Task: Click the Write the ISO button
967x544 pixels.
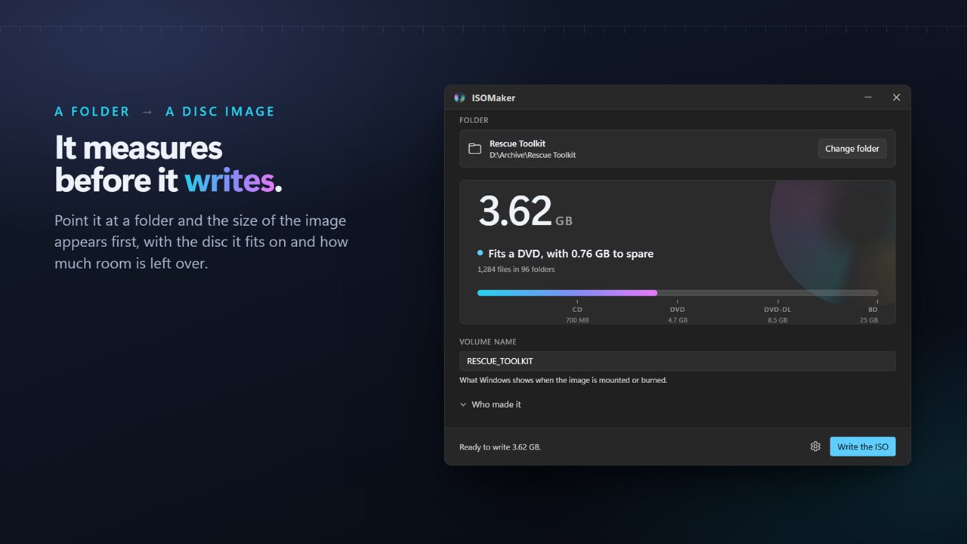Action: tap(863, 447)
